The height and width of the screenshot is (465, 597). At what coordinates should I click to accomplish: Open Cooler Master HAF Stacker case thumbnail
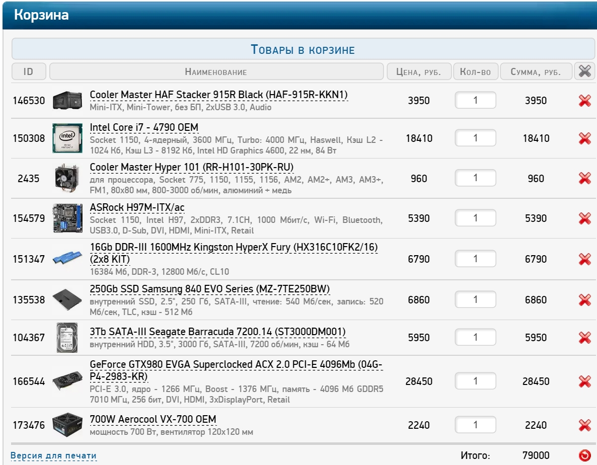click(x=67, y=101)
